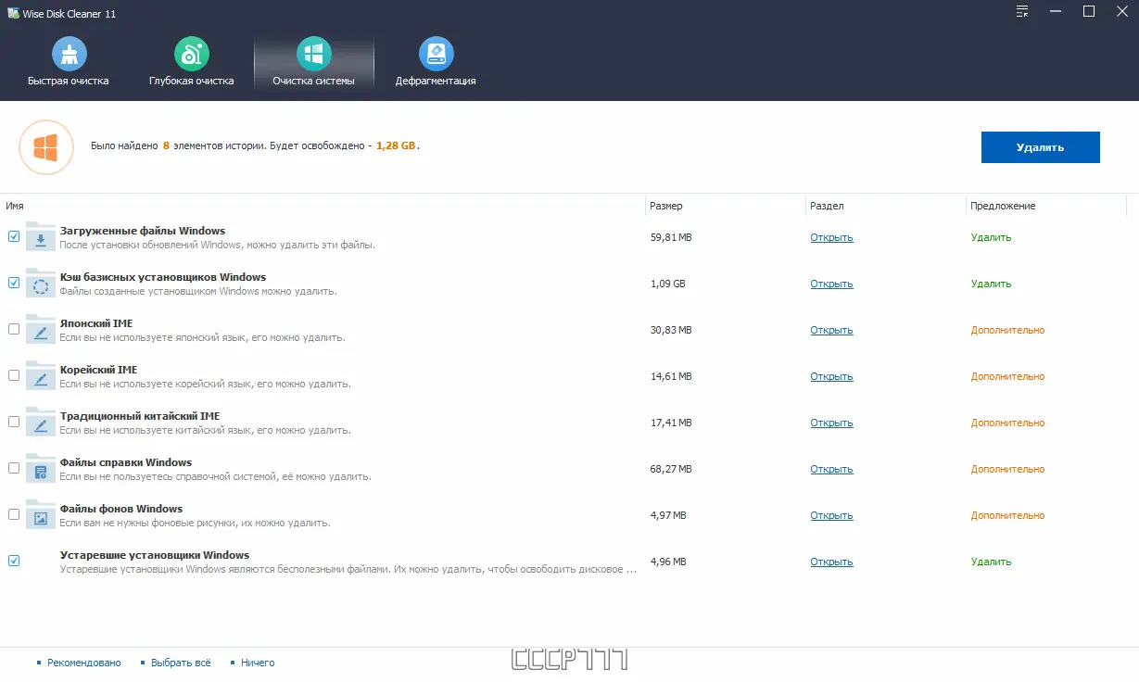Uncheck Загруженные файлы Windows checkbox
The height and width of the screenshot is (682, 1139).
pyautogui.click(x=14, y=236)
